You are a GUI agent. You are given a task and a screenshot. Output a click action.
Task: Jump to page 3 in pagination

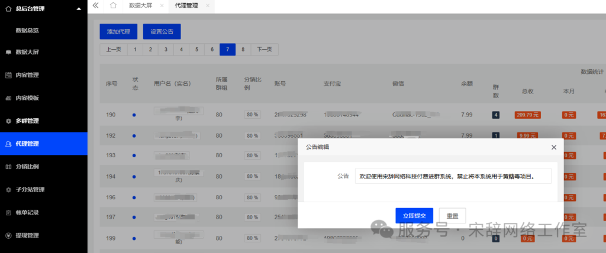[x=166, y=50]
